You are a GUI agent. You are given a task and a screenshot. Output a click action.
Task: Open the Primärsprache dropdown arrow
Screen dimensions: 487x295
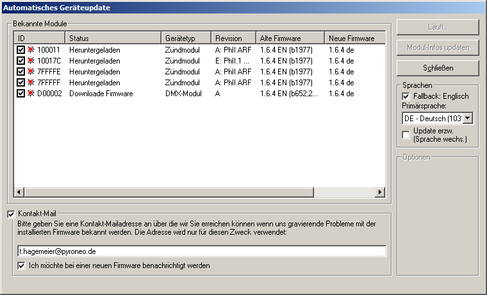click(468, 119)
